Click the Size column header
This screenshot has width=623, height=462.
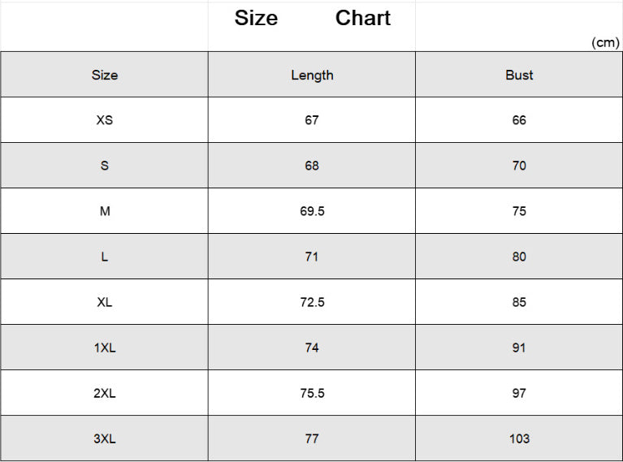pyautogui.click(x=105, y=75)
